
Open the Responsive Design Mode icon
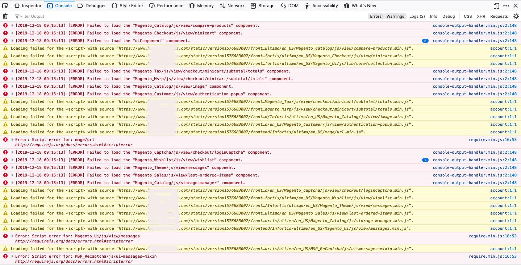click(x=496, y=5)
